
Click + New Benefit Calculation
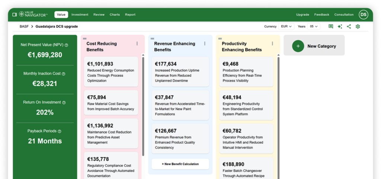pos(180,164)
